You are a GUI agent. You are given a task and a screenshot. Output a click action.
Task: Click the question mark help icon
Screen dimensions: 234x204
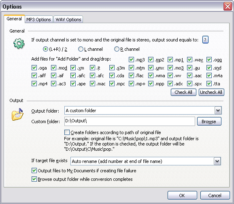[205, 40]
